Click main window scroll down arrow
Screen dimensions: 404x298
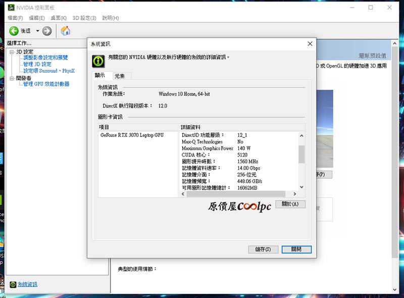click(x=395, y=290)
